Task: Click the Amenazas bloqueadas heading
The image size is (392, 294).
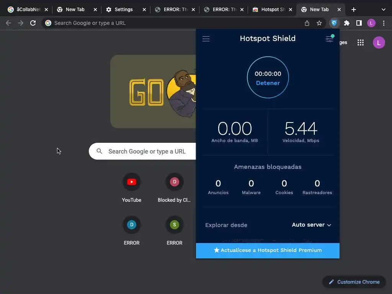Action: coord(268,167)
